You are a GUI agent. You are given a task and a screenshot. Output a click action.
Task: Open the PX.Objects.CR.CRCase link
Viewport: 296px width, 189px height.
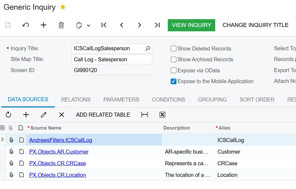(x=58, y=163)
